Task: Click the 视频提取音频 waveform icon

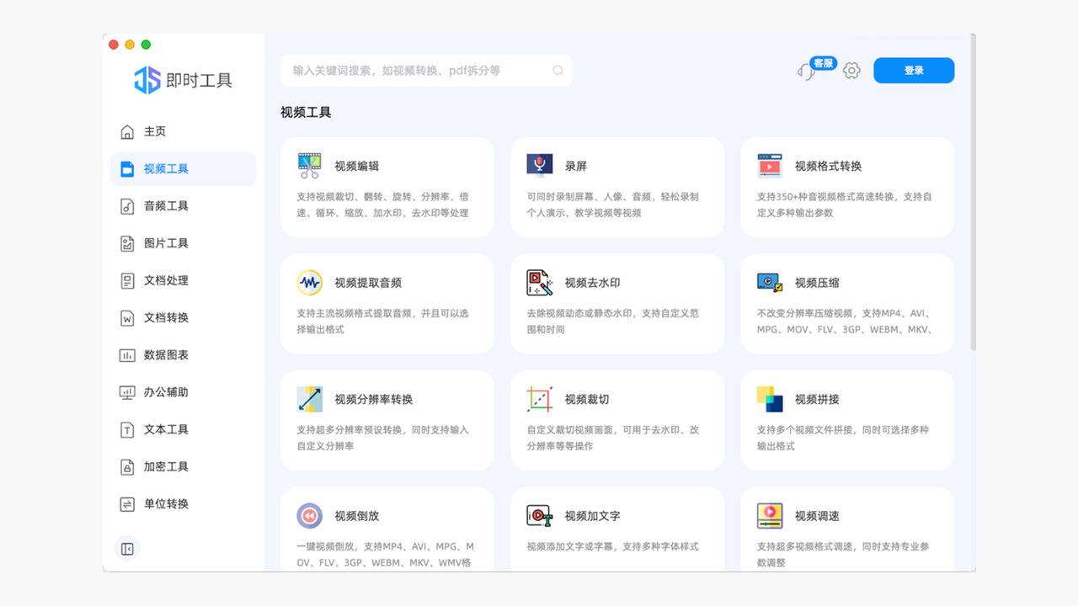Action: [308, 282]
